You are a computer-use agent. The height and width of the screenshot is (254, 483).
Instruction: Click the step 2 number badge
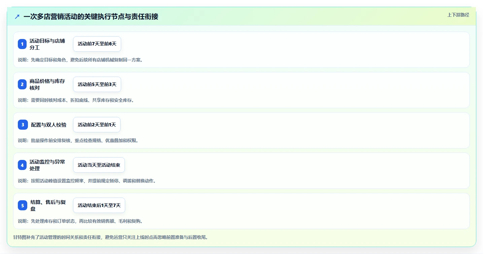click(22, 84)
